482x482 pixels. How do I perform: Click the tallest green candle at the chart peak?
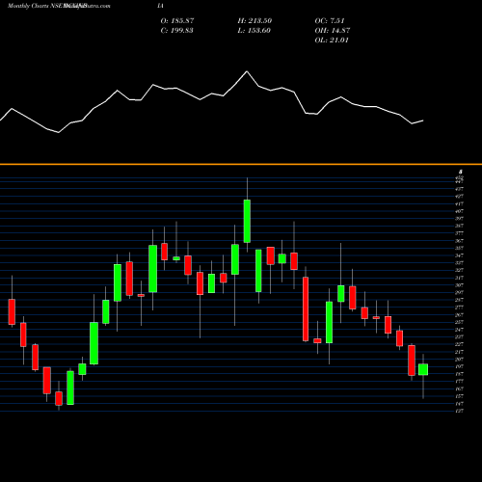coord(247,221)
